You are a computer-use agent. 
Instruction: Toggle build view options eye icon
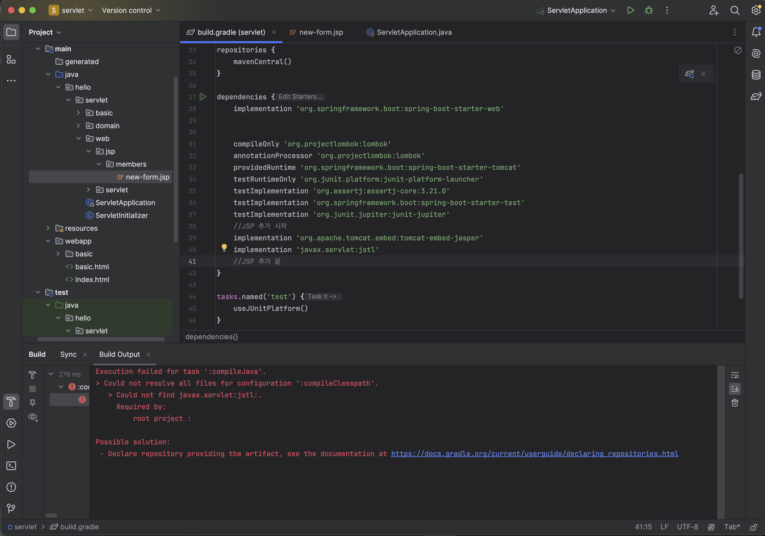33,417
